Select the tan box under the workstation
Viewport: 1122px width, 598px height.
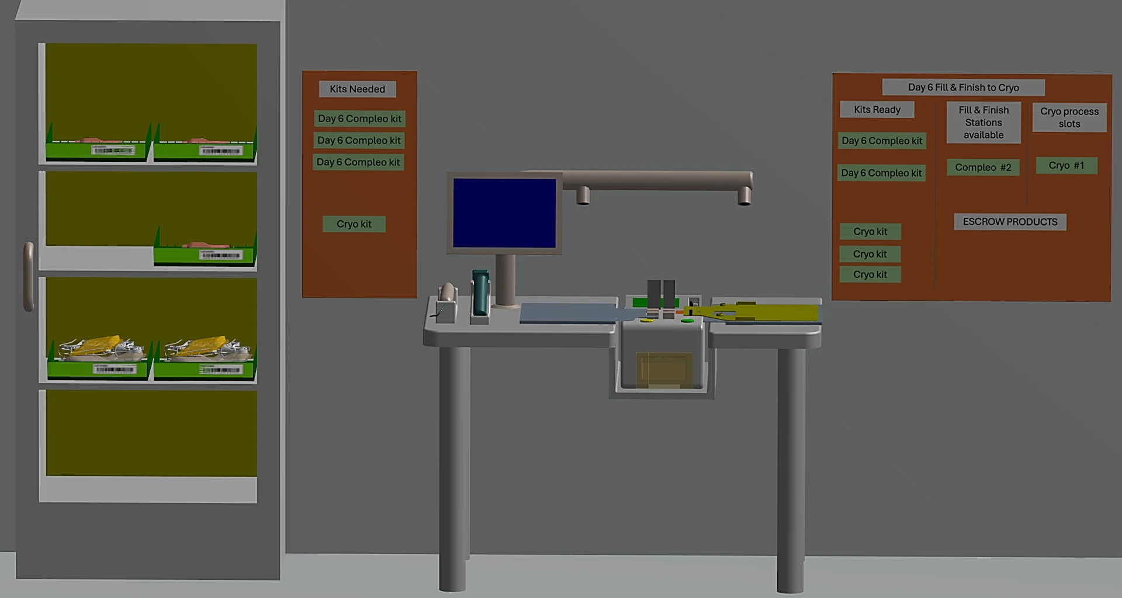coord(664,370)
